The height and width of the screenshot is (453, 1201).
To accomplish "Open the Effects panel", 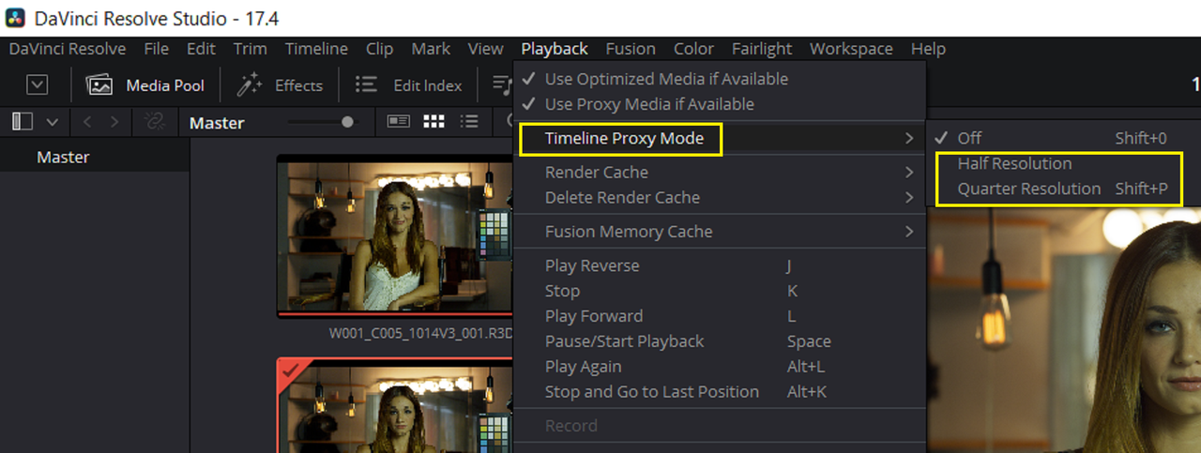I will (x=280, y=85).
